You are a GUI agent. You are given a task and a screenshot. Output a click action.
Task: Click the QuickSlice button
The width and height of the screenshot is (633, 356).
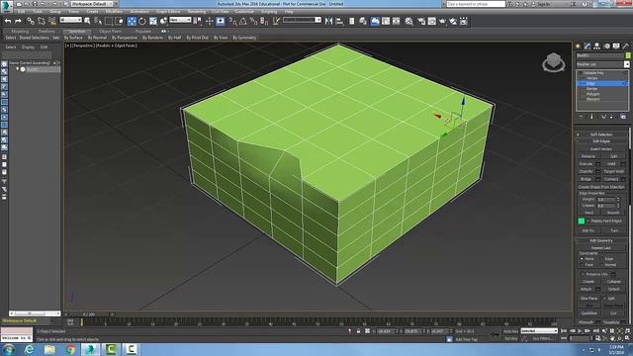(589, 312)
